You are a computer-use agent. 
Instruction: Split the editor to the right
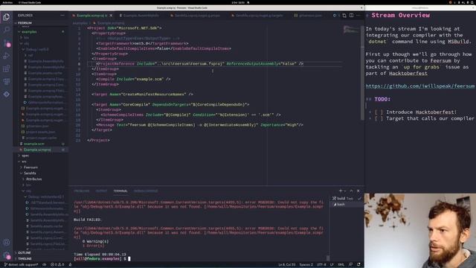click(351, 15)
